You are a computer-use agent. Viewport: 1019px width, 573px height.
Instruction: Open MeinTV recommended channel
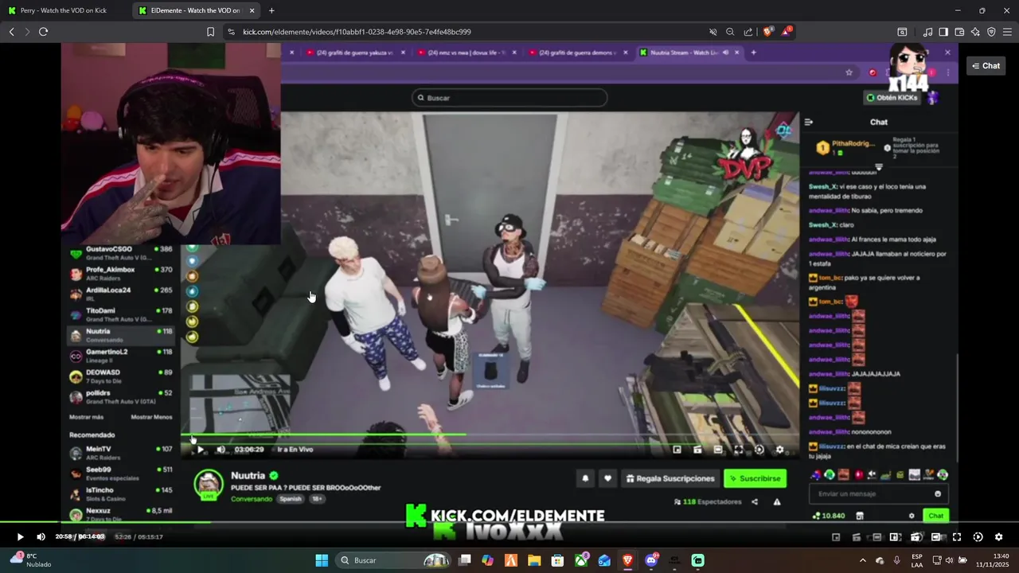[x=122, y=453]
